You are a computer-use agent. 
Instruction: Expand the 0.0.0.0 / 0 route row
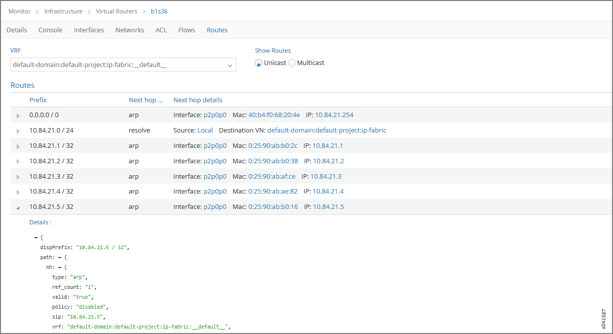(18, 116)
